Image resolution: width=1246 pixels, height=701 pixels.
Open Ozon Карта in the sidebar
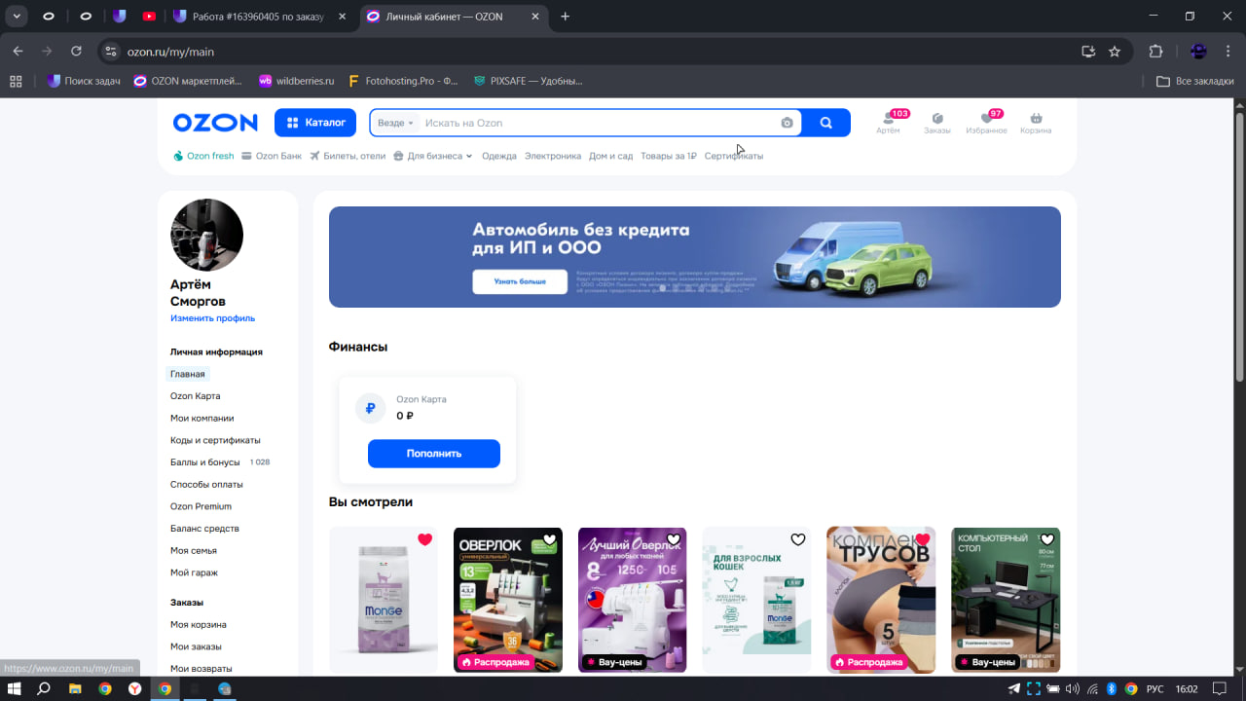(196, 396)
